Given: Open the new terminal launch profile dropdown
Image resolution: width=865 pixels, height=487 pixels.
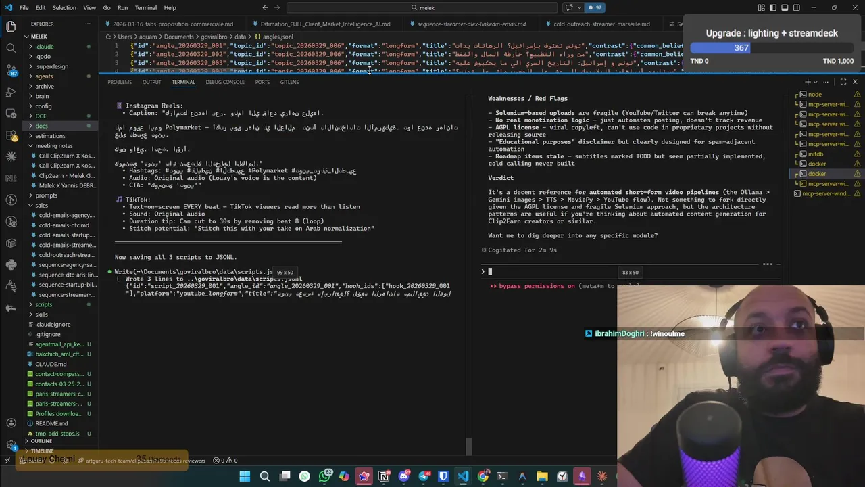Looking at the screenshot, I should pyautogui.click(x=815, y=82).
